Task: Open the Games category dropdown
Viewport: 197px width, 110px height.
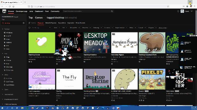Action: click(40, 18)
